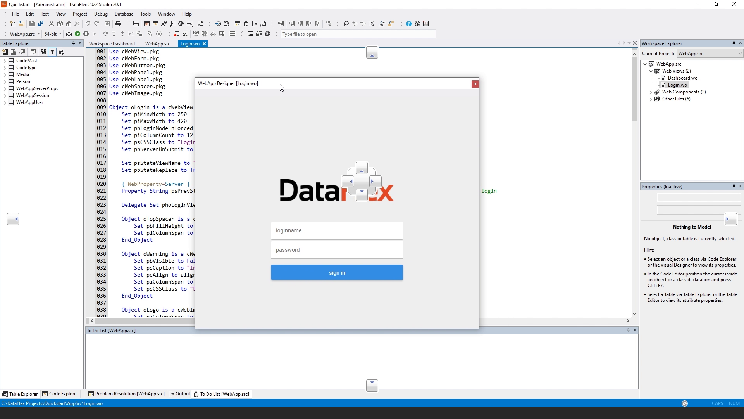Expand the WebAppUser table node
744x419 pixels.
pyautogui.click(x=5, y=102)
